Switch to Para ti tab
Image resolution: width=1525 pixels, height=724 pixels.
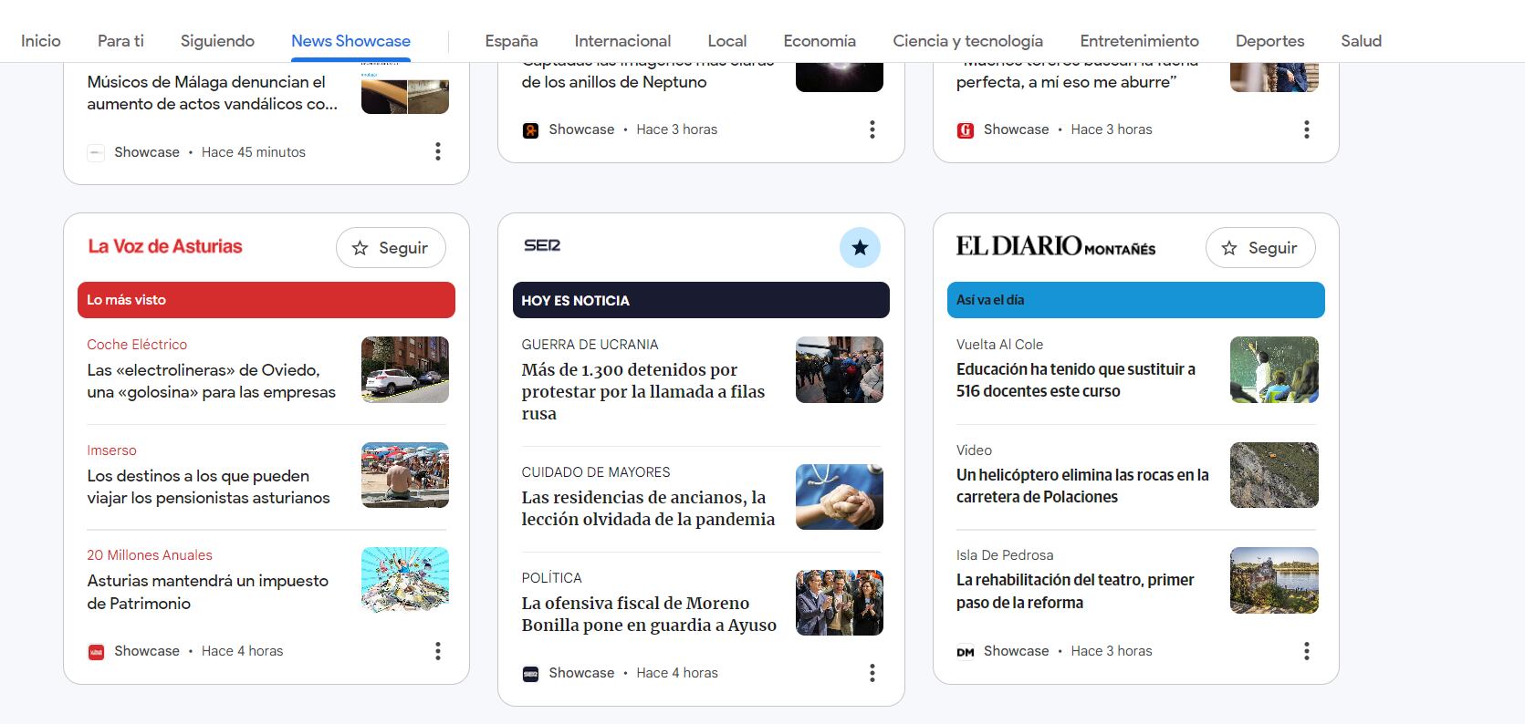click(120, 41)
